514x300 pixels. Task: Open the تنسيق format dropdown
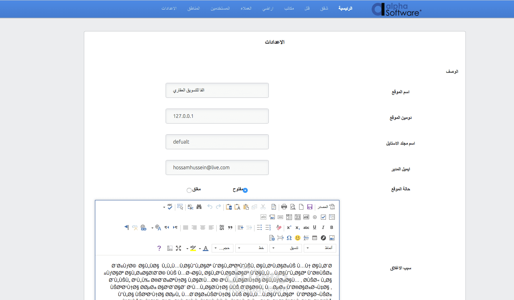pos(286,248)
